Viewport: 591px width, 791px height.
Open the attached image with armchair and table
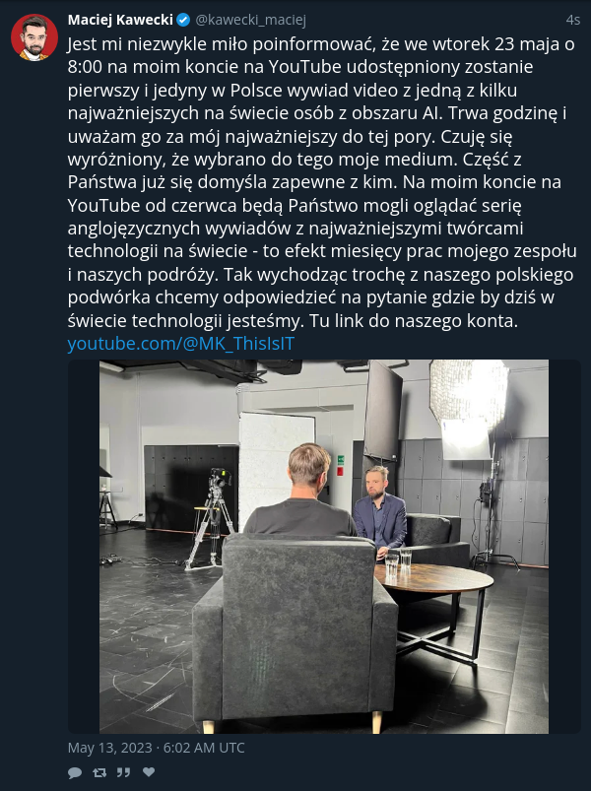pyautogui.click(x=324, y=547)
